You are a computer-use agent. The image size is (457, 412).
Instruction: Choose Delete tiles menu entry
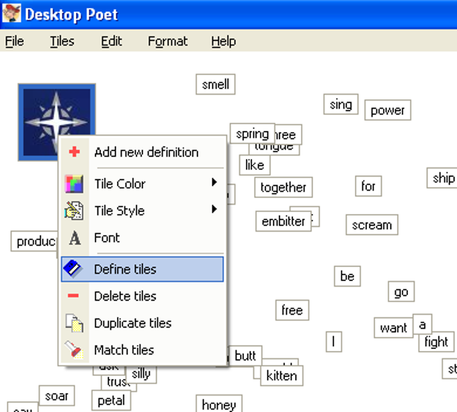[142, 296]
